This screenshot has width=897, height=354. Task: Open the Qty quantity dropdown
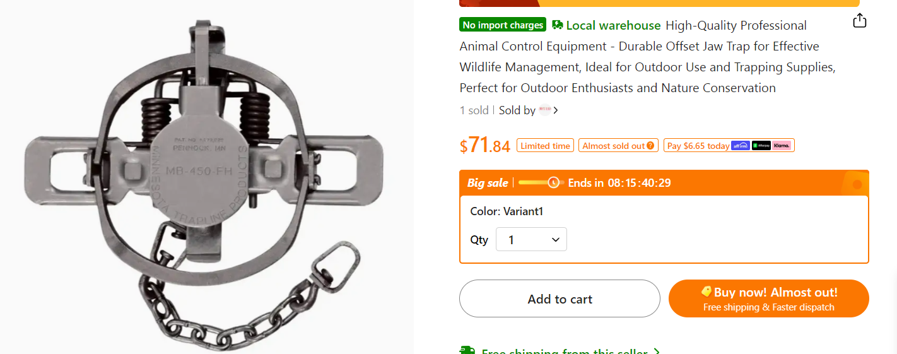(531, 240)
